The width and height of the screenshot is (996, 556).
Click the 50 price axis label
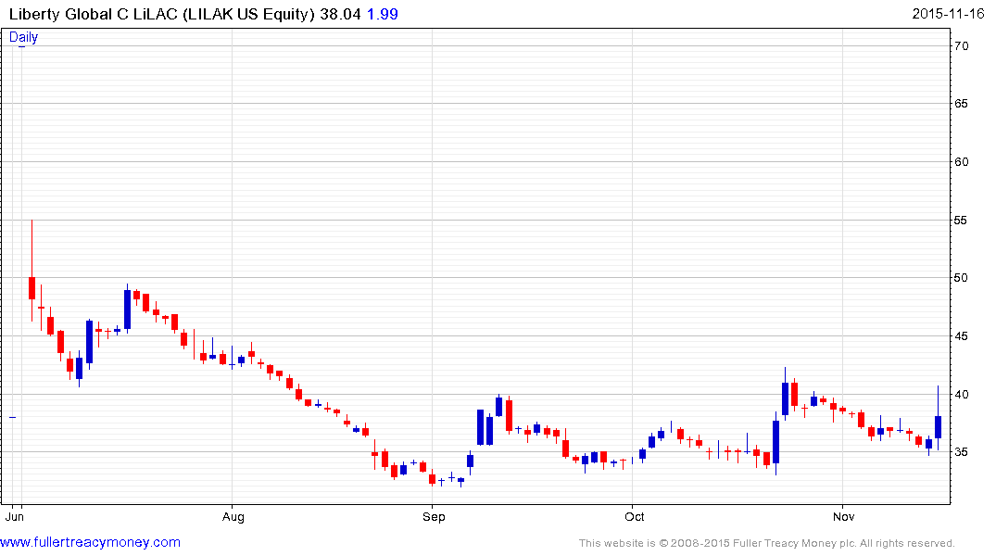[x=961, y=278]
